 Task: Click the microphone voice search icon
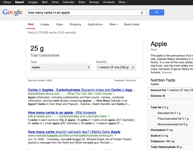[x=142, y=13]
